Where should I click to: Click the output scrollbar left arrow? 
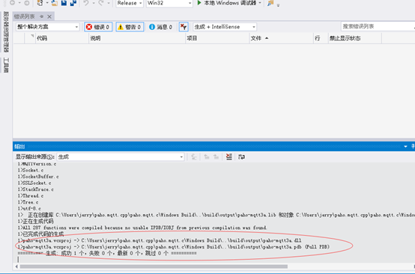click(x=16, y=267)
